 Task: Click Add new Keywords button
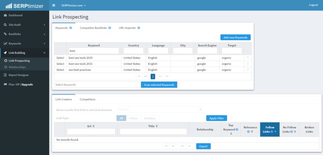(x=236, y=37)
